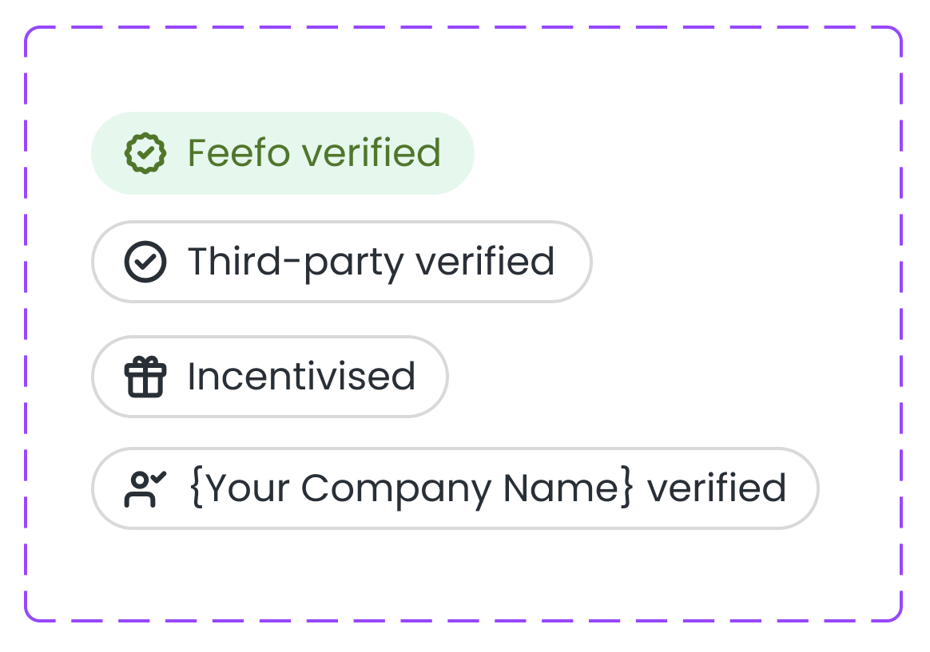Select the person-with-checkmark icon

pos(145,488)
